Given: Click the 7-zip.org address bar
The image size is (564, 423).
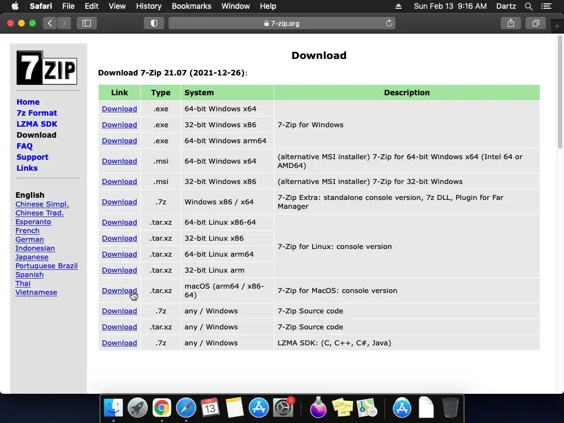Looking at the screenshot, I should click(x=281, y=23).
